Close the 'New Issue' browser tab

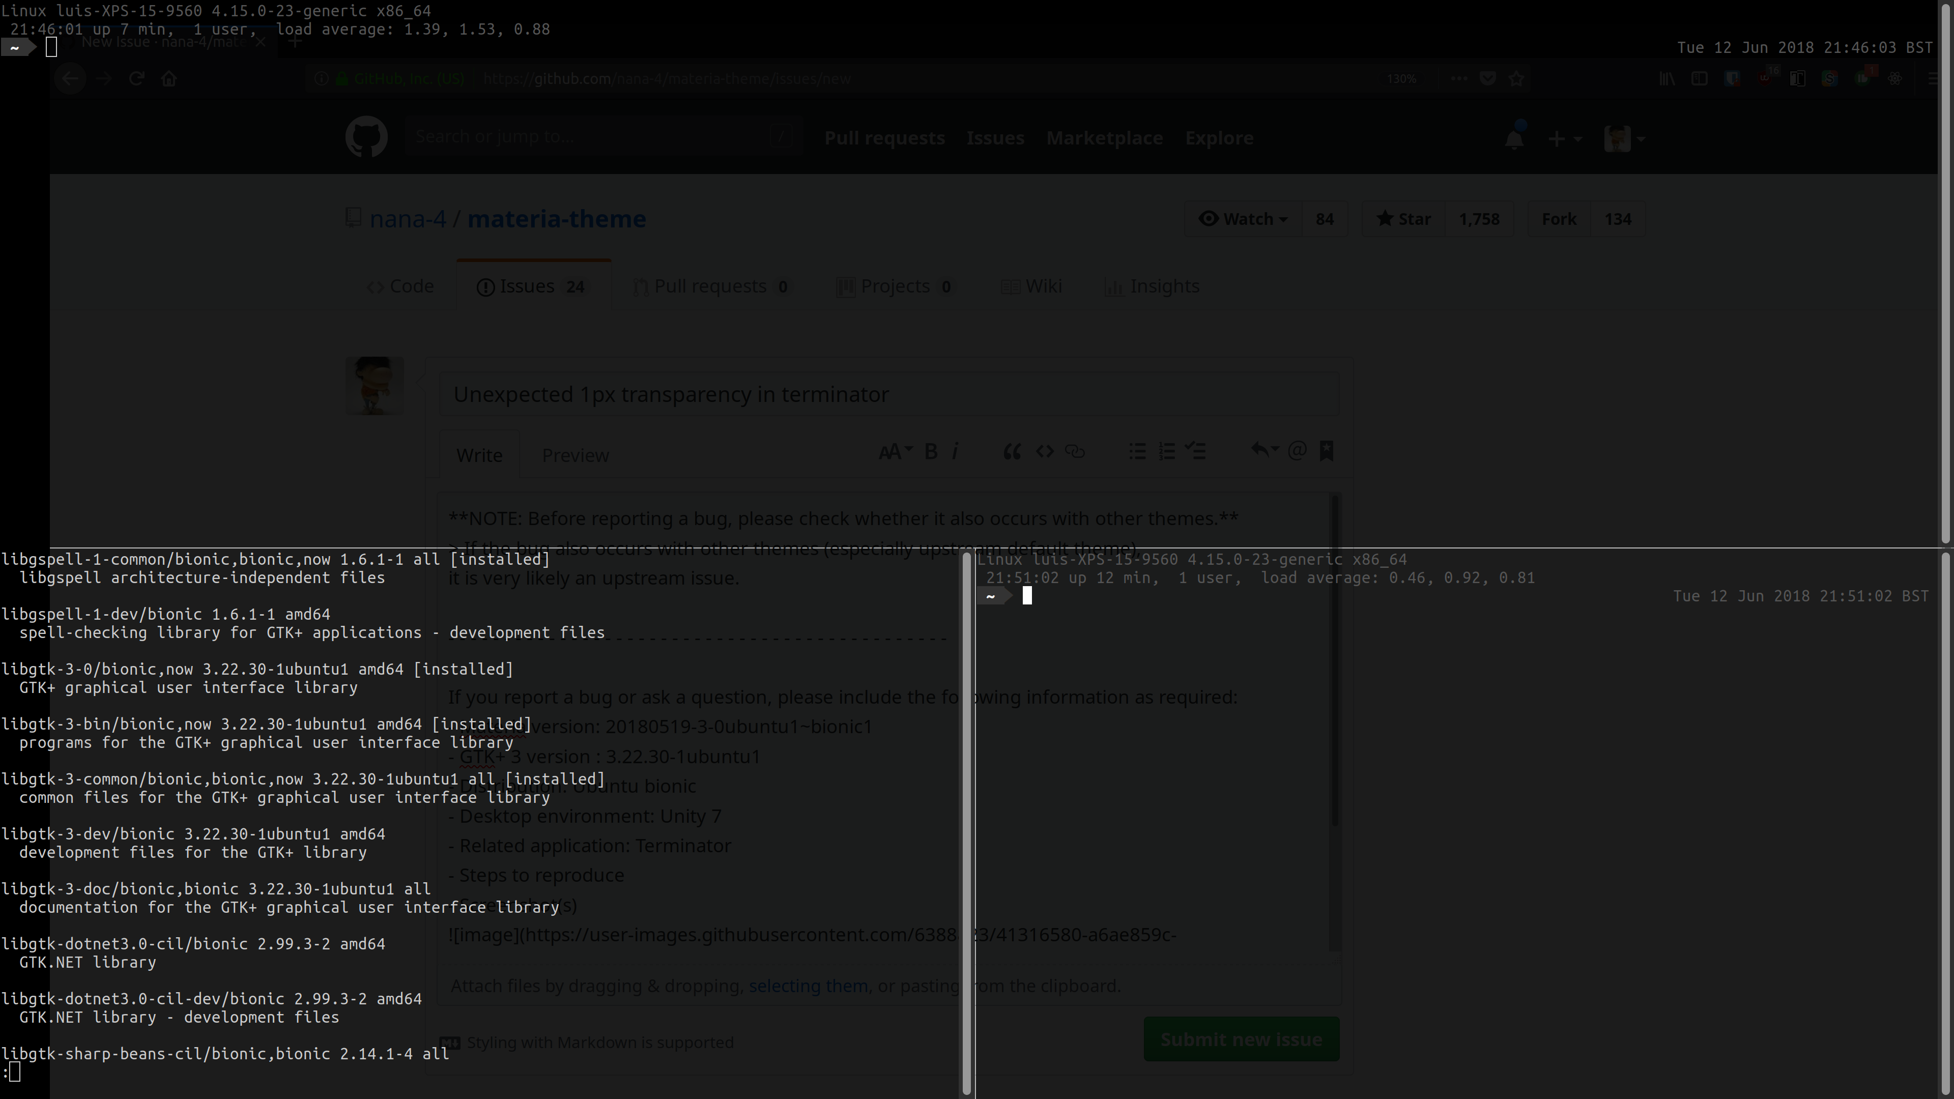point(260,42)
